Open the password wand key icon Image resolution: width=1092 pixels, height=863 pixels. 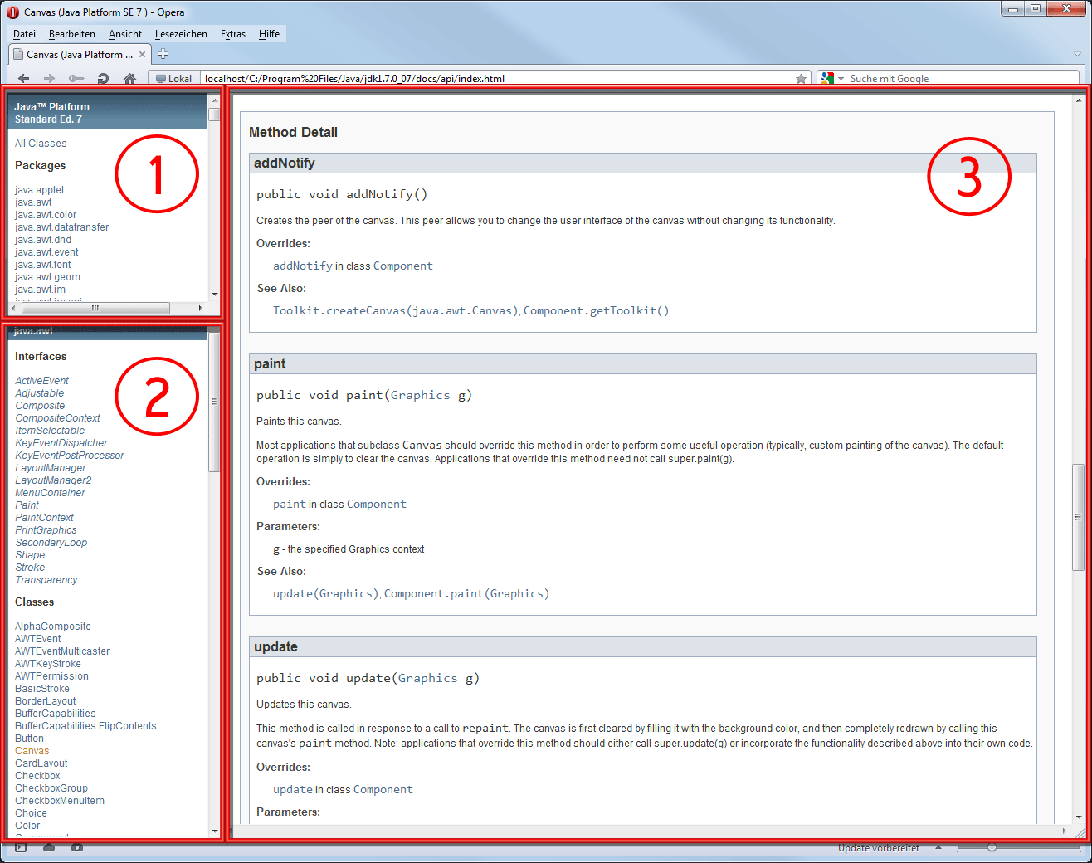tap(76, 78)
